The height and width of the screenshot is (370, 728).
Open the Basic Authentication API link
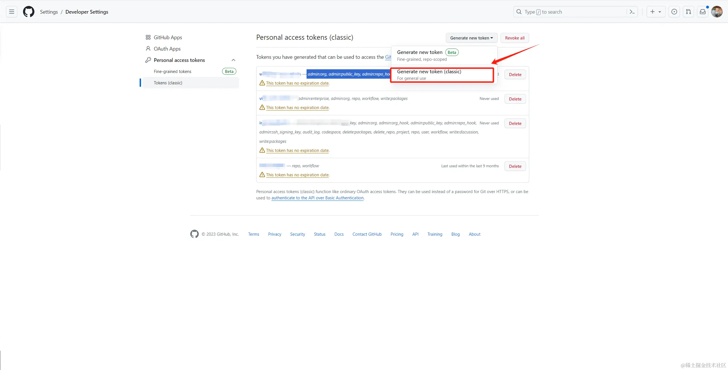[x=317, y=198]
